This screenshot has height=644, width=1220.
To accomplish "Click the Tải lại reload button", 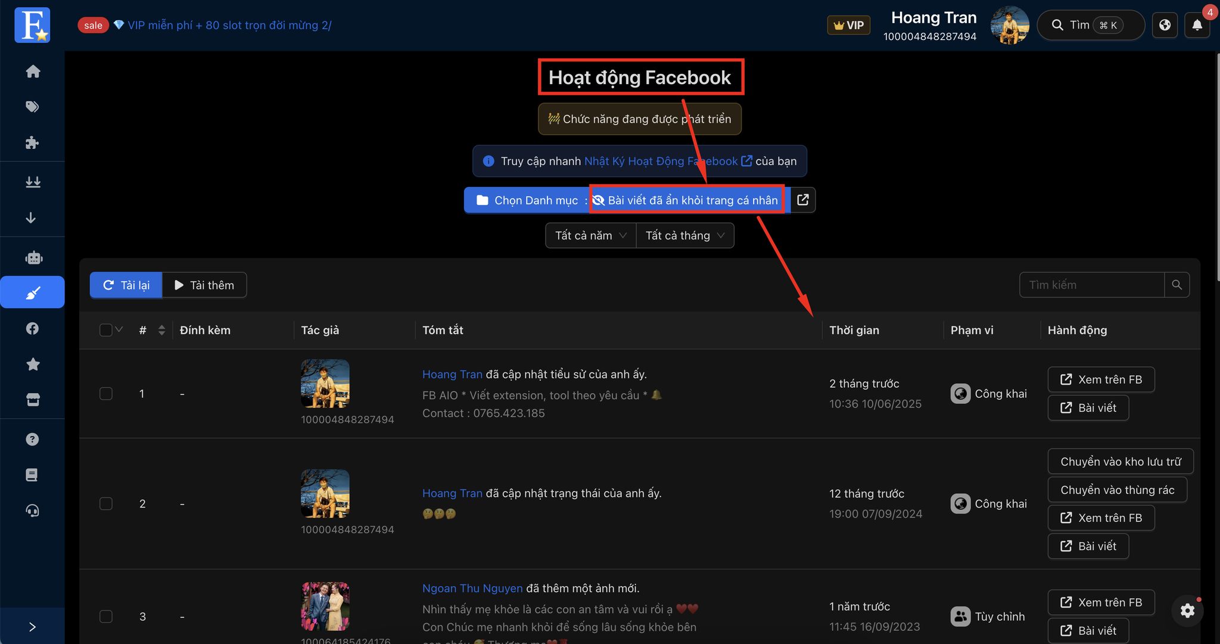I will [x=126, y=285].
